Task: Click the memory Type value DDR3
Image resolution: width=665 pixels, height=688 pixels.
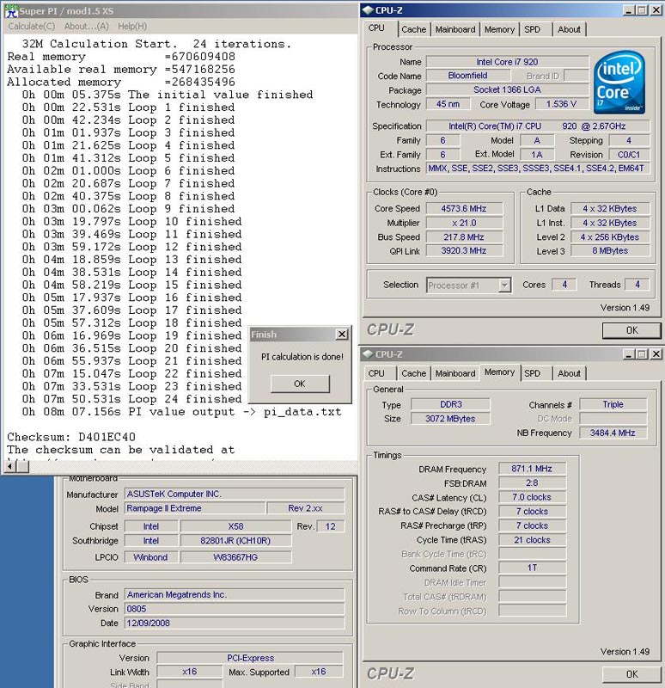Action: [x=450, y=404]
